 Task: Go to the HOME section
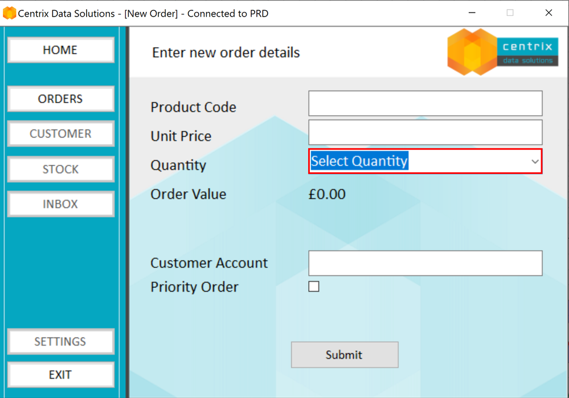60,50
